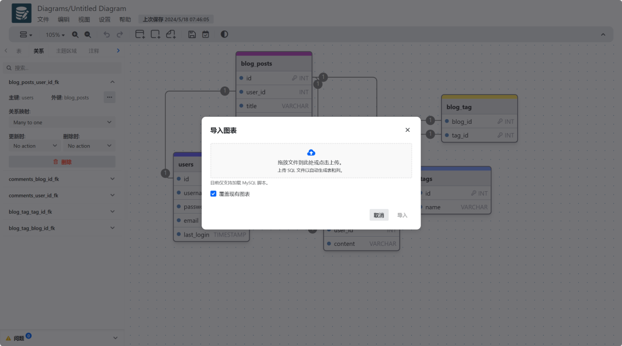The height and width of the screenshot is (346, 622).
Task: Toggle the dark/light theme icon
Action: (x=225, y=34)
